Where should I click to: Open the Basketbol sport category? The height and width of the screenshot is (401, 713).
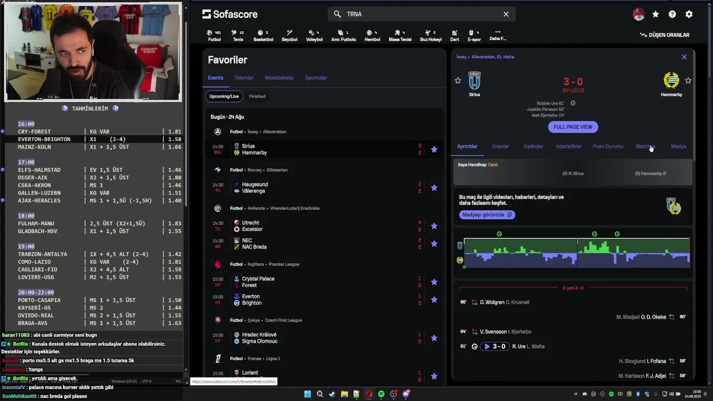tap(263, 36)
